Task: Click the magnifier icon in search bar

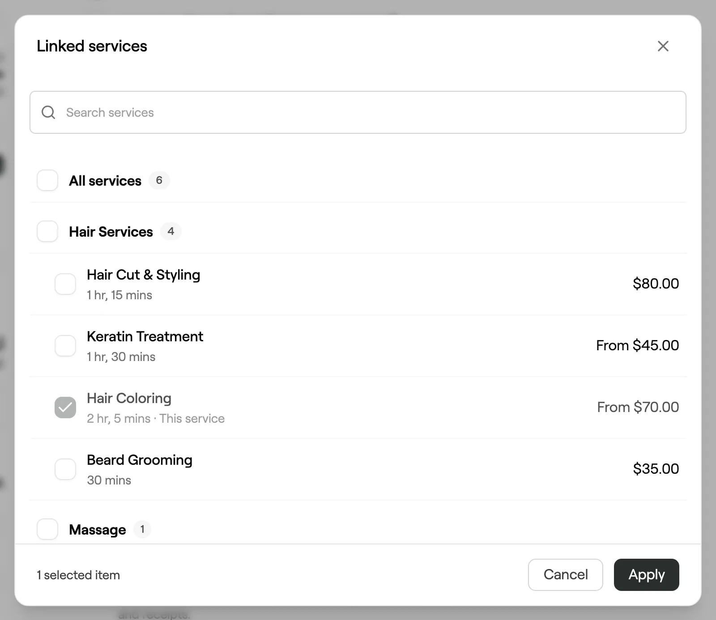Action: tap(48, 112)
